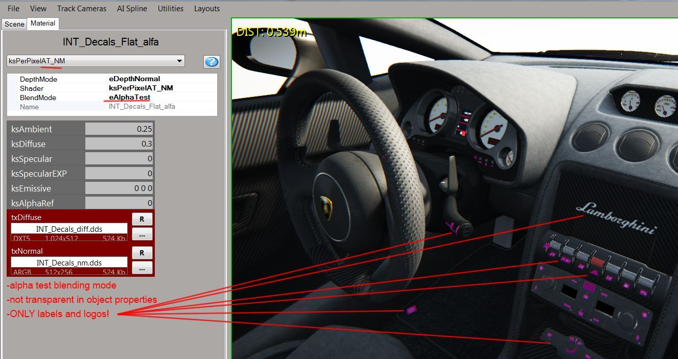Click the txDiffuse label
This screenshot has height=359, width=678.
pyautogui.click(x=26, y=218)
